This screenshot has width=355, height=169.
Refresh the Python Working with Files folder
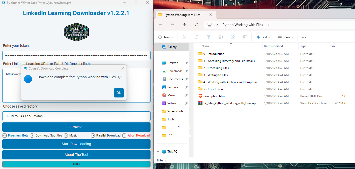tap(197, 25)
